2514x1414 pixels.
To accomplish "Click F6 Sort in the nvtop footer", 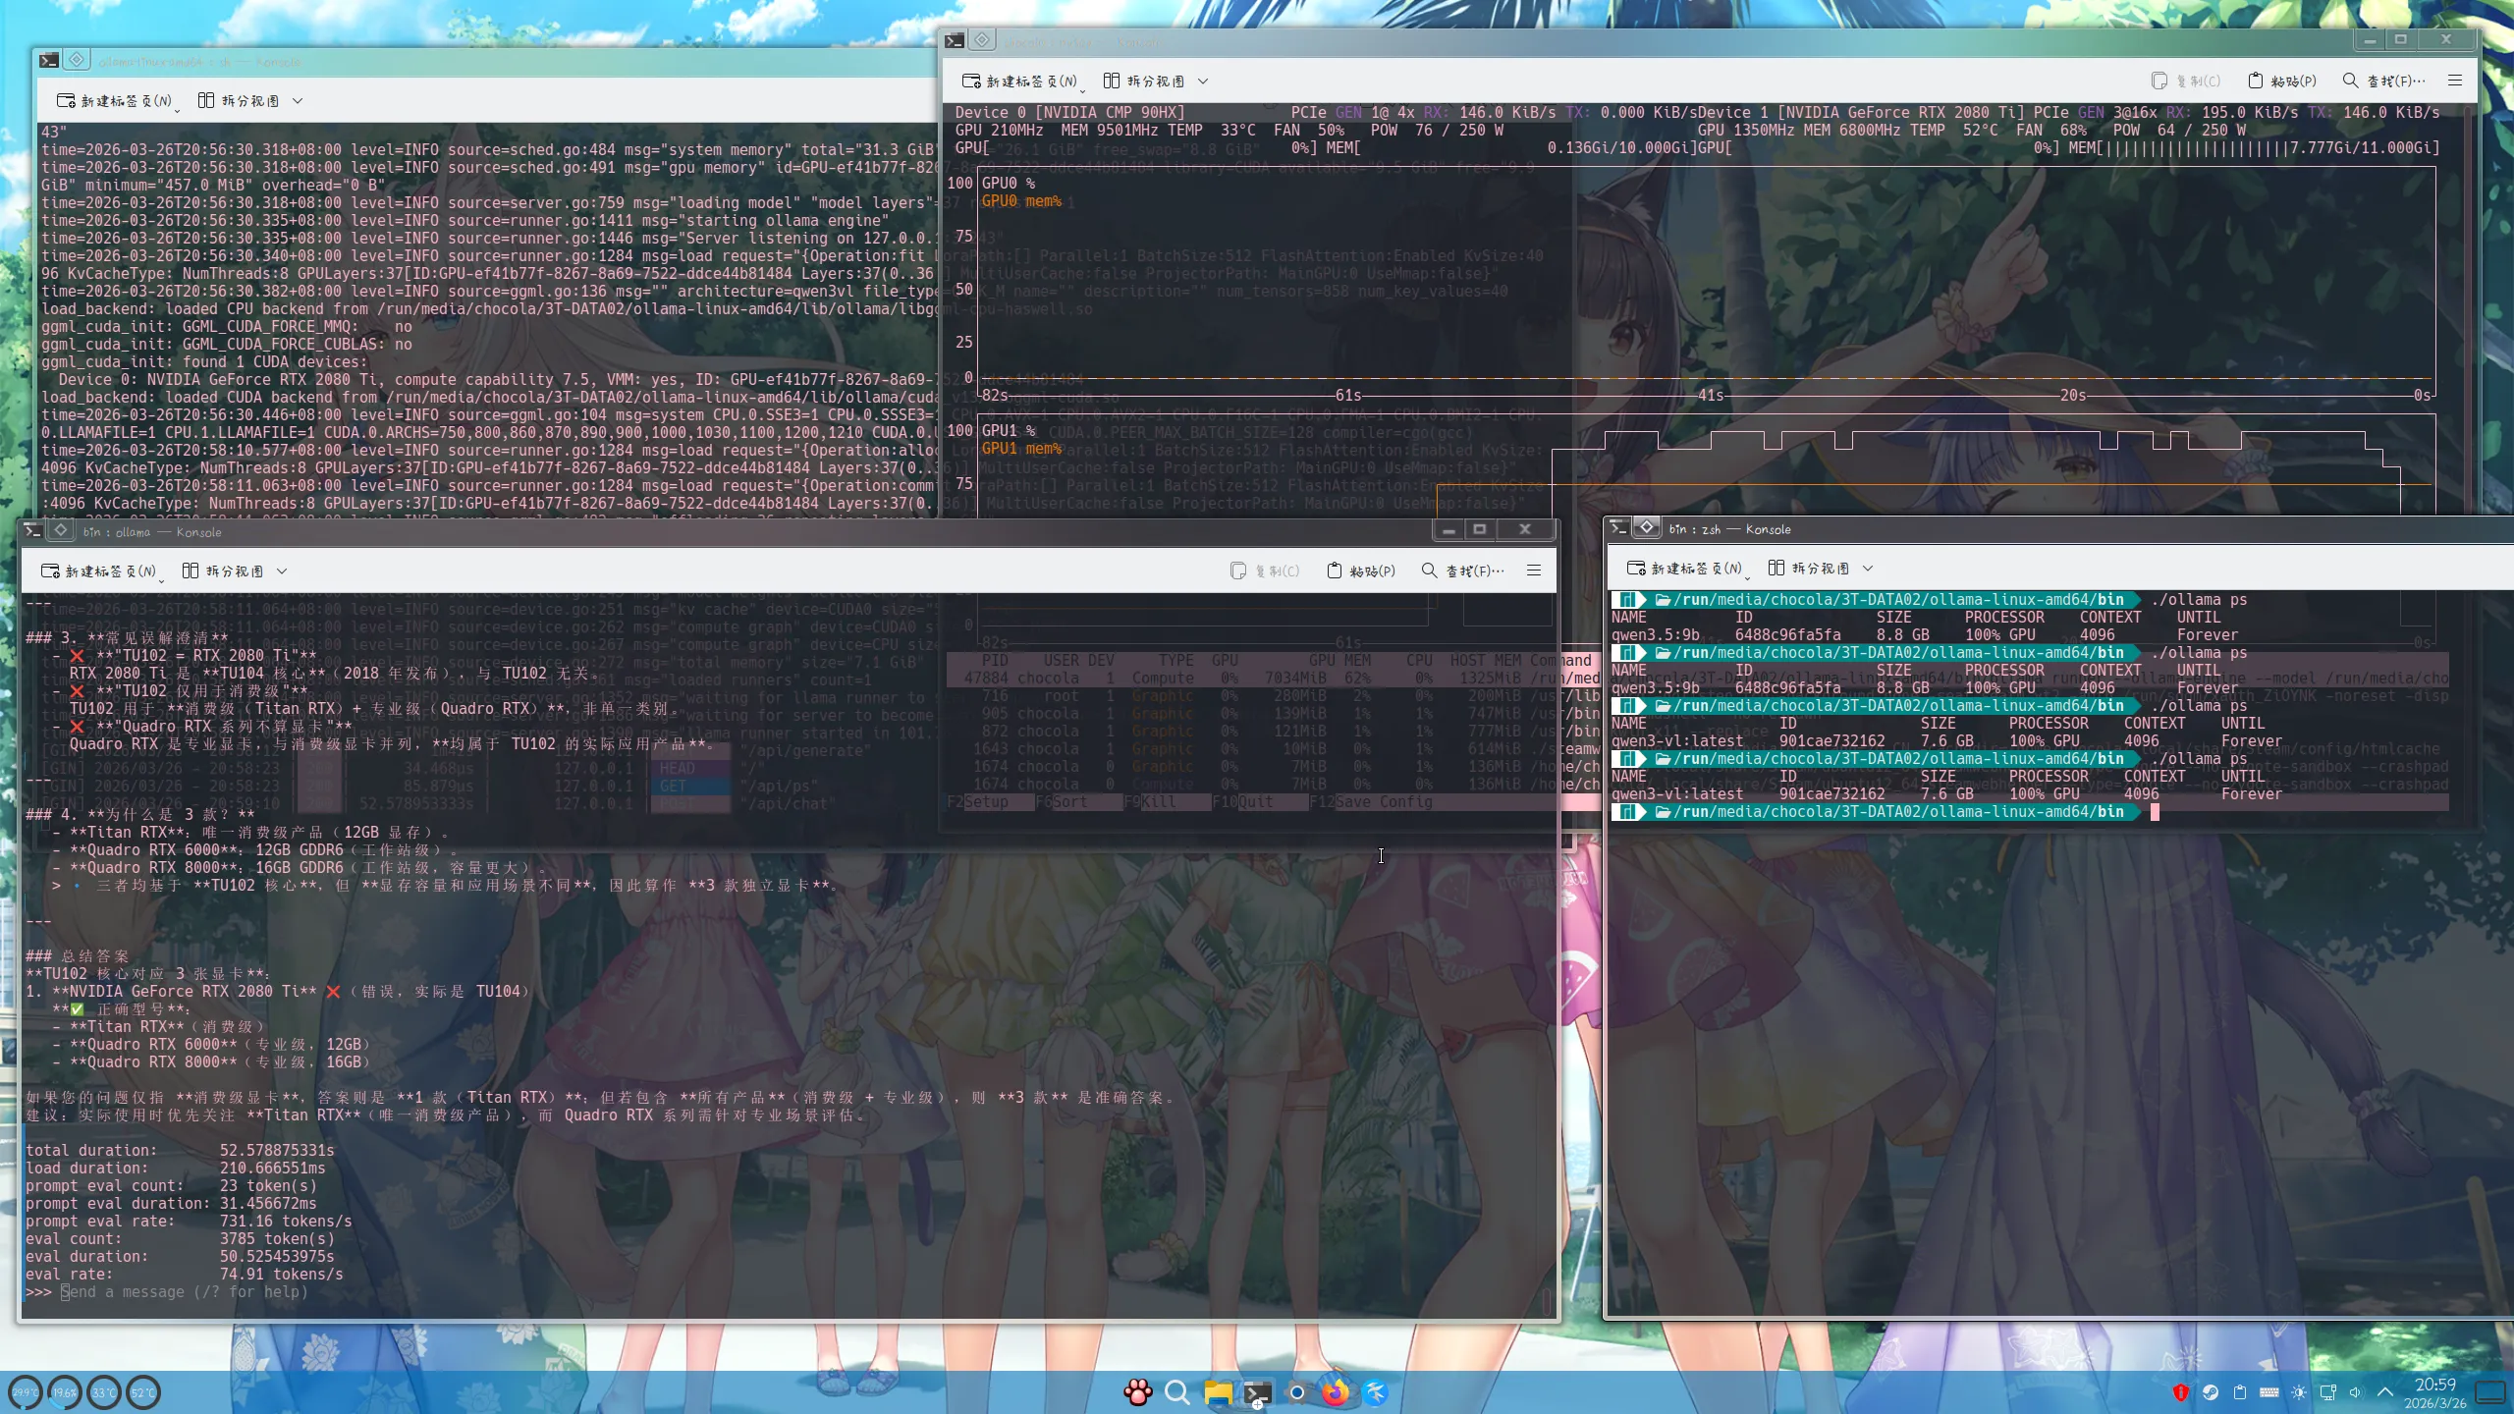I will pyautogui.click(x=1070, y=802).
